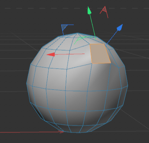149x143 pixels.
Task: Click the green Y-axis gizmo arrowhead
Action: pyautogui.click(x=89, y=10)
